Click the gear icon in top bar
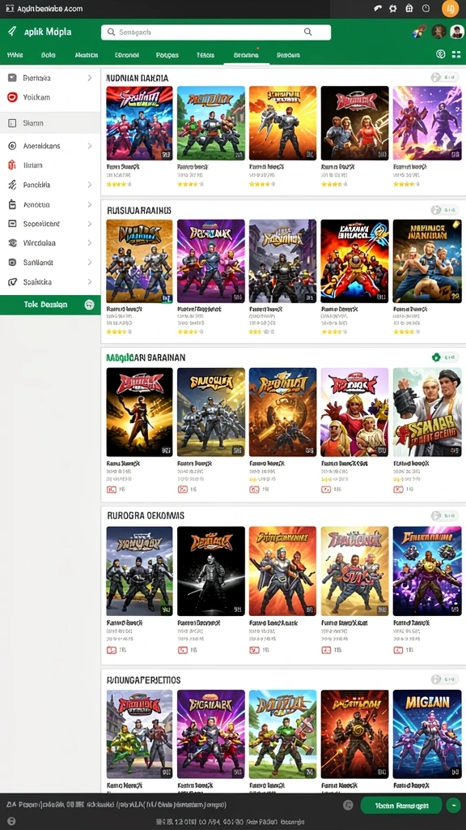Image resolution: width=466 pixels, height=830 pixels. pos(392,8)
